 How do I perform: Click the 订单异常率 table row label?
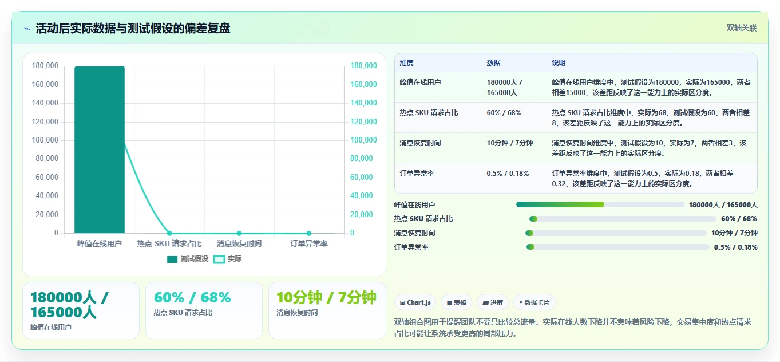(x=417, y=173)
